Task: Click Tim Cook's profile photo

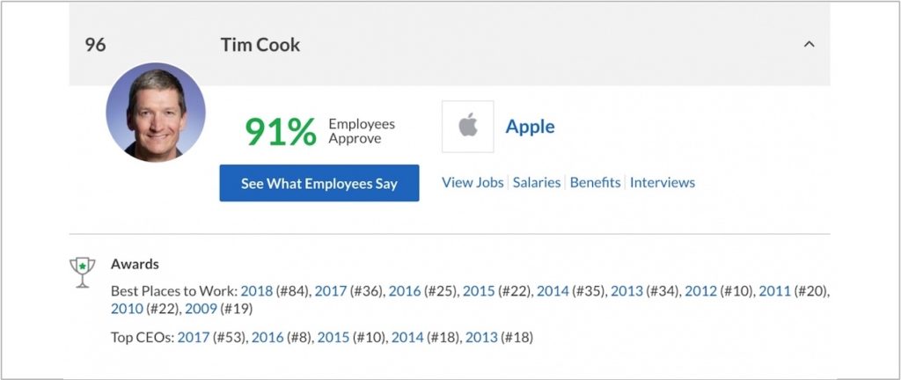Action: (x=156, y=112)
